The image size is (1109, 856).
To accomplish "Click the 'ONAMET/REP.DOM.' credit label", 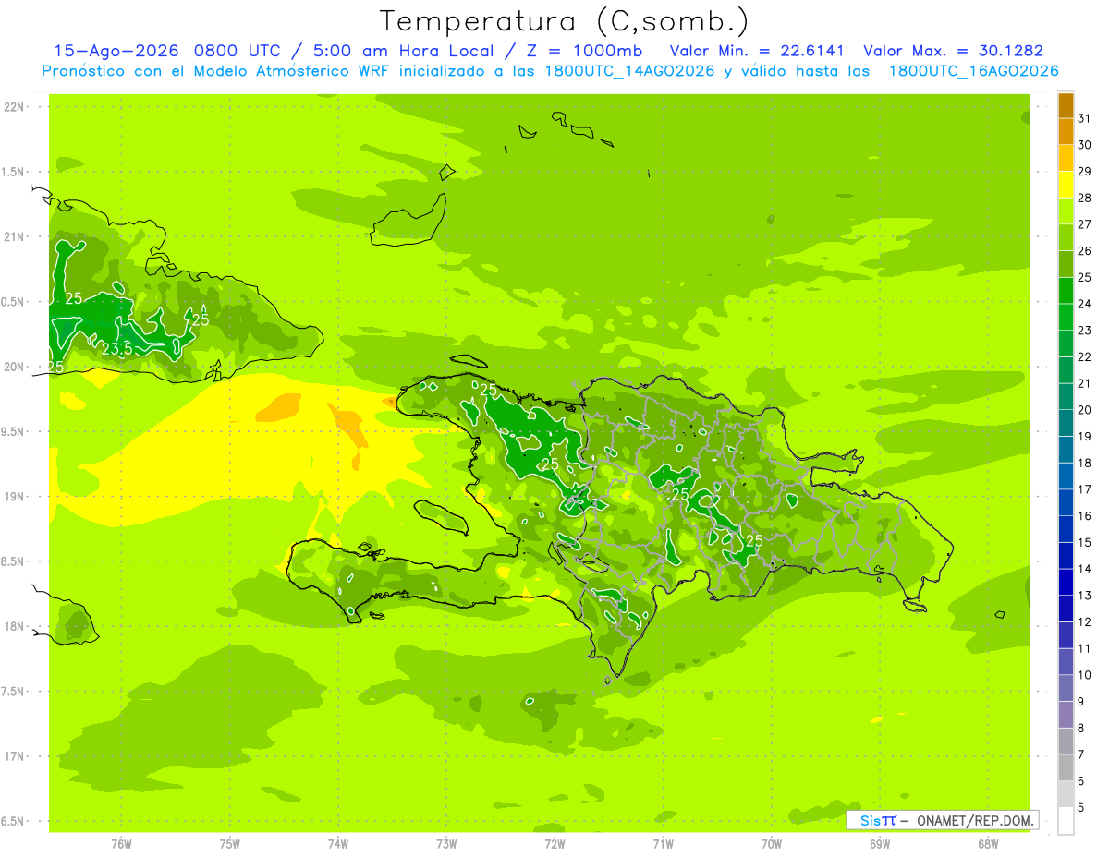I will pos(976,820).
